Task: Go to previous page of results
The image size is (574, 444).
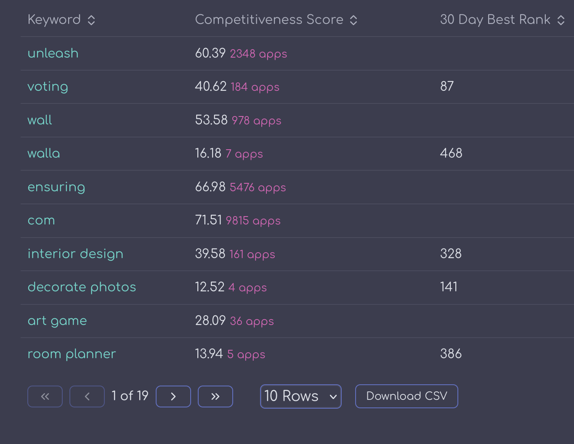Action: (87, 396)
